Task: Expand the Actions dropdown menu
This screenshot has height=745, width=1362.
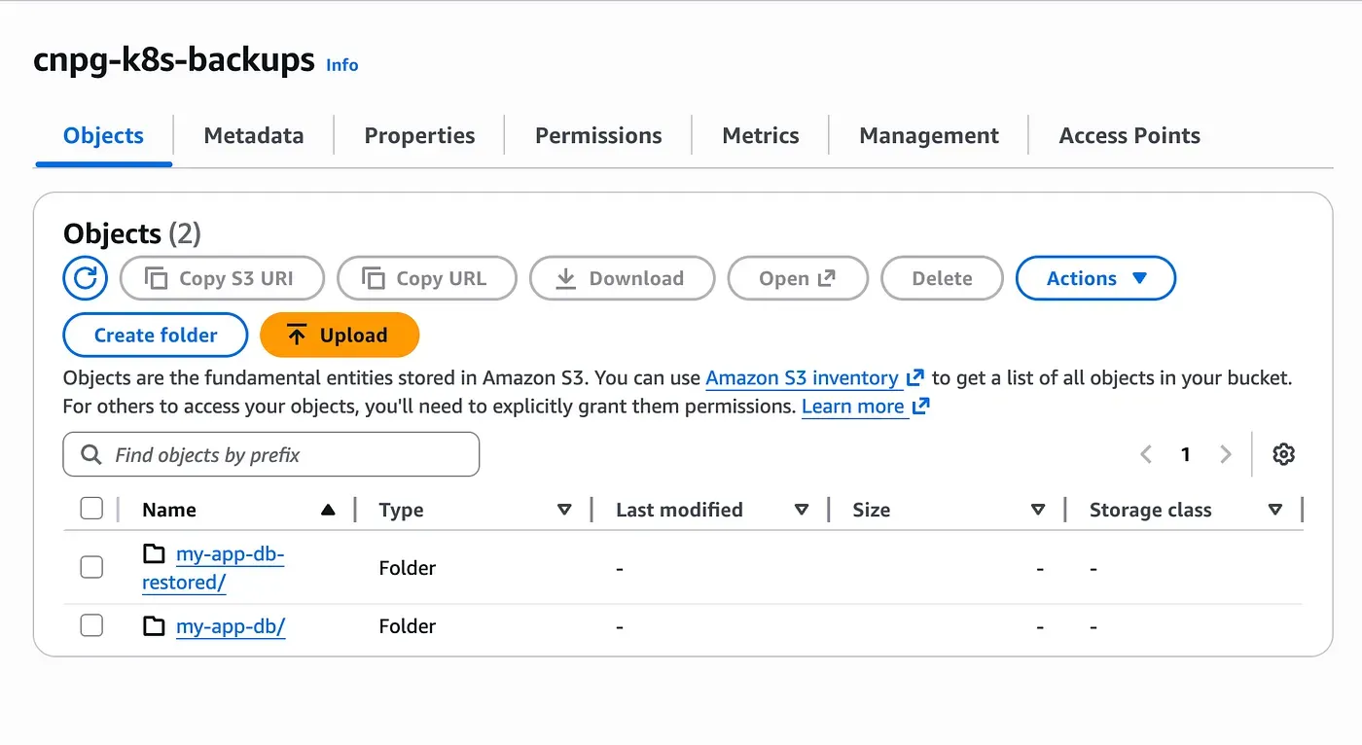Action: [1095, 278]
